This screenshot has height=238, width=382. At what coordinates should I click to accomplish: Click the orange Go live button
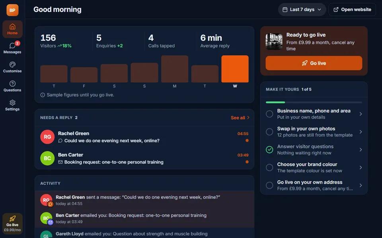pyautogui.click(x=314, y=63)
